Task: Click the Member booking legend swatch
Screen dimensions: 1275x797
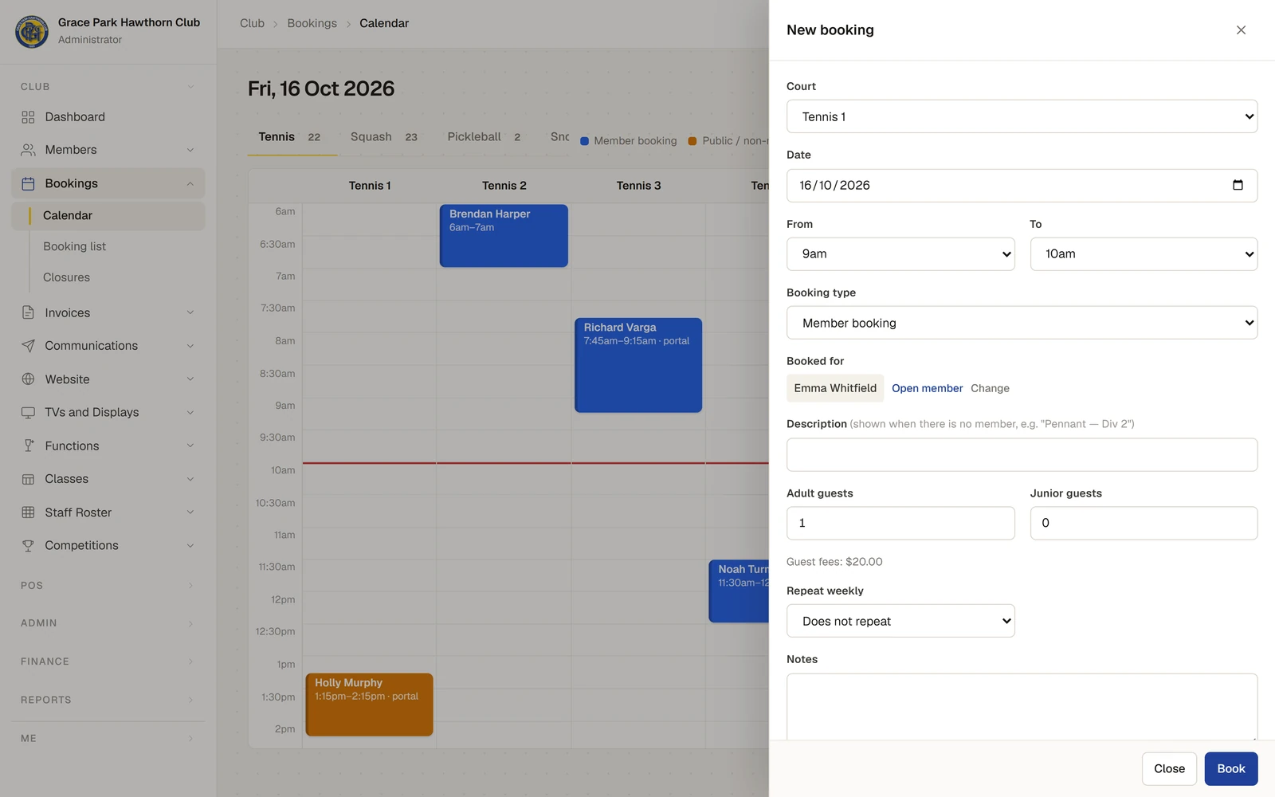Action: click(585, 141)
